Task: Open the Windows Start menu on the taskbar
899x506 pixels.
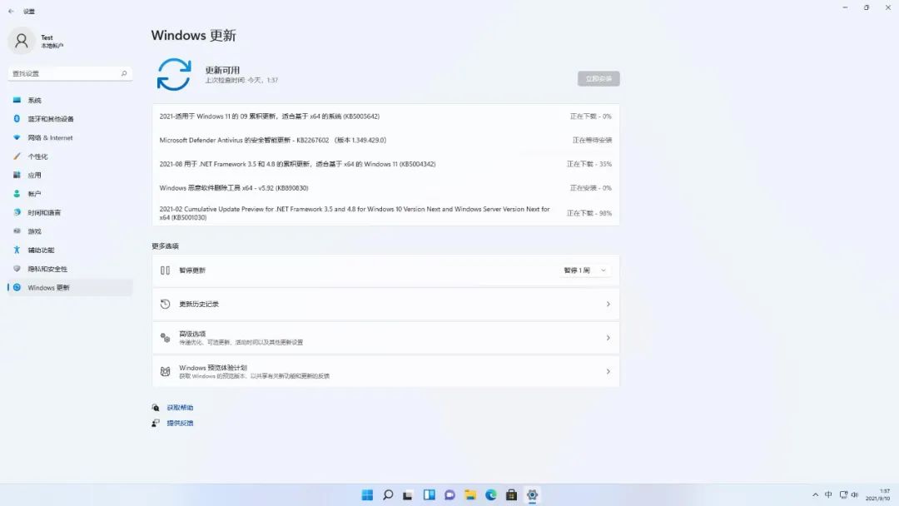Action: pyautogui.click(x=368, y=494)
